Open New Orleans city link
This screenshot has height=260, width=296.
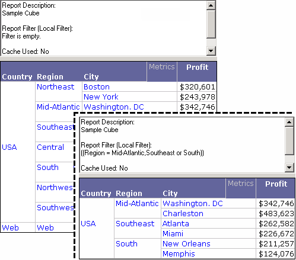[x=186, y=244]
